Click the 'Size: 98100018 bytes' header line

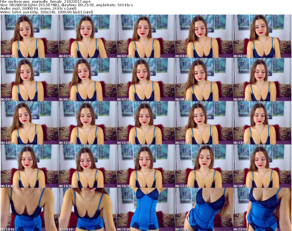pos(66,5)
